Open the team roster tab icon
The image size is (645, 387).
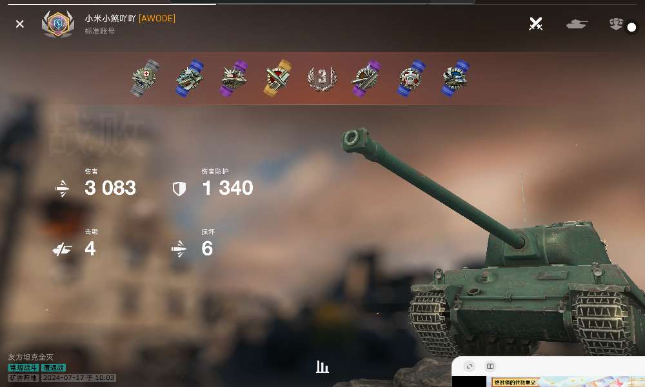coord(616,24)
